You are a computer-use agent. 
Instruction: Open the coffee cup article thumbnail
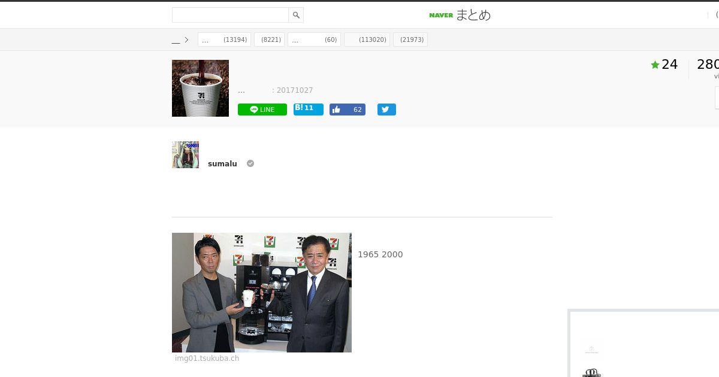click(x=200, y=88)
